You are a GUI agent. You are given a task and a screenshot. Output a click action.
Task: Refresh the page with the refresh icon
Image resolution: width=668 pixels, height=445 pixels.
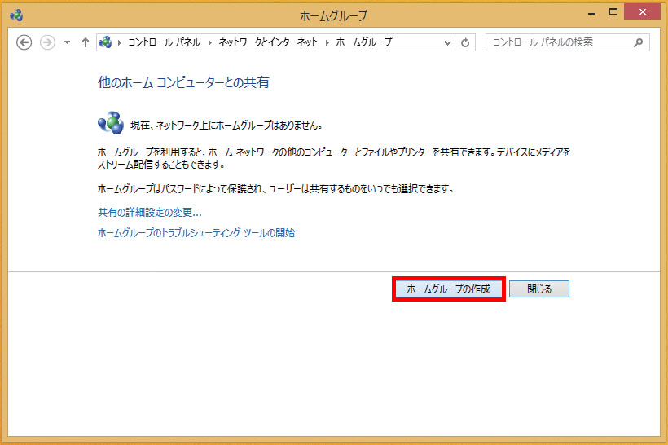point(465,42)
